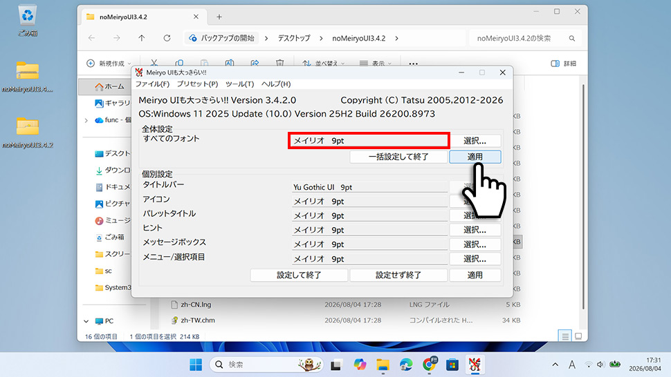The width and height of the screenshot is (671, 377).
Task: Open the ヘルプ(H) menu
Action: (276, 84)
